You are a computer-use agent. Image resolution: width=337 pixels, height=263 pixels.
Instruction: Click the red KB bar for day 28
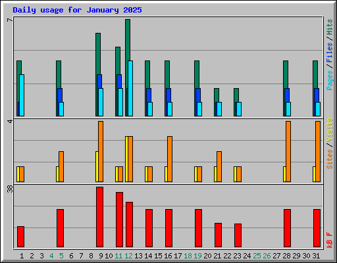[287, 228]
